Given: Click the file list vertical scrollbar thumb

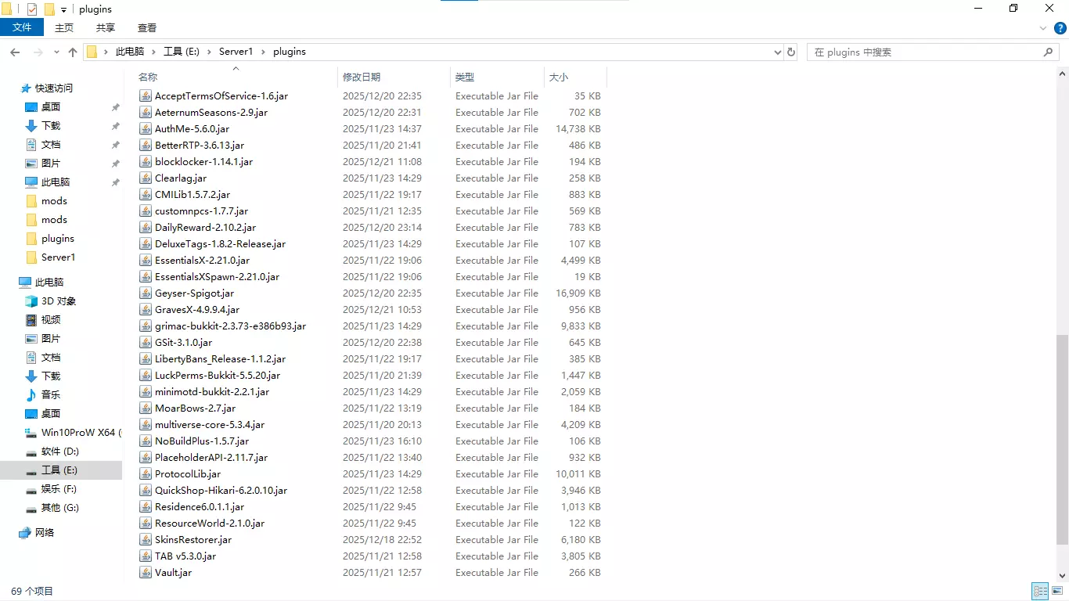Looking at the screenshot, I should [x=1062, y=440].
